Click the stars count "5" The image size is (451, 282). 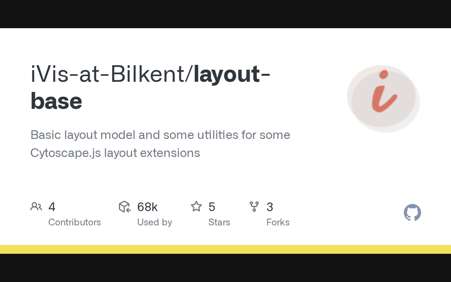tap(212, 207)
